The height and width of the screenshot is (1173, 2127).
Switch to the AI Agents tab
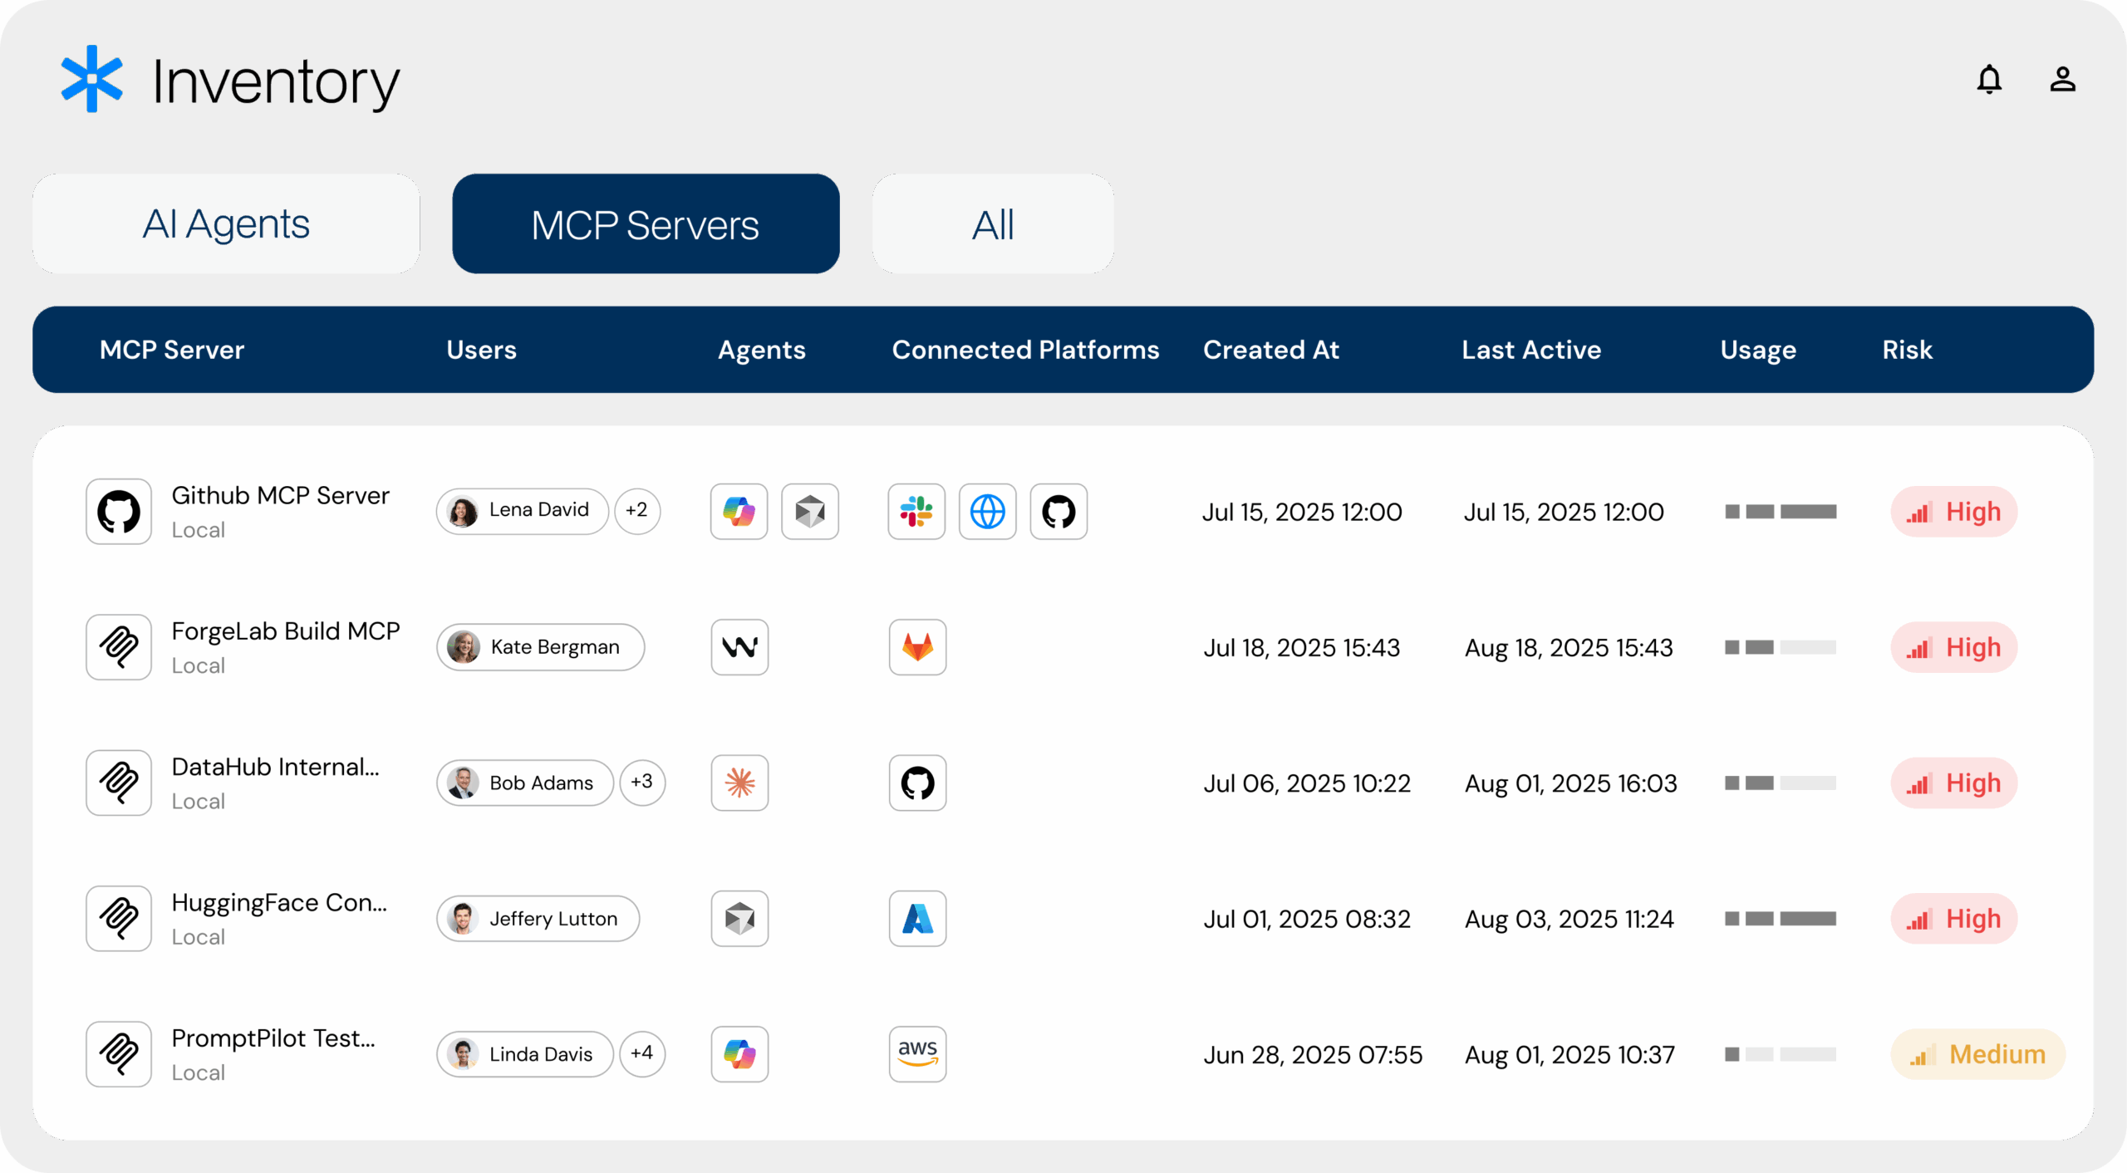click(226, 224)
